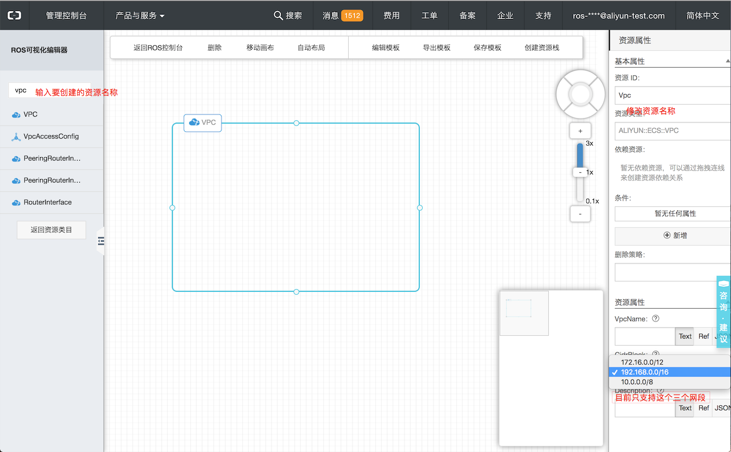
Task: Click the bottom connector point of VPC box
Action: (296, 292)
